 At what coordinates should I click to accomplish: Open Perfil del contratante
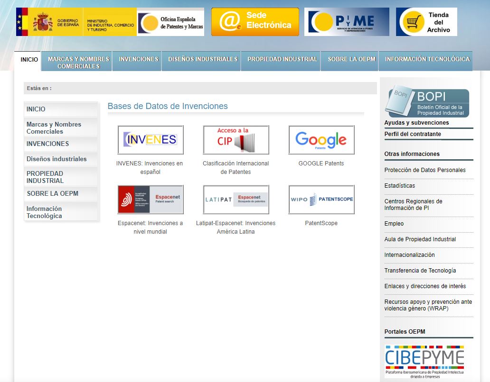click(x=413, y=134)
